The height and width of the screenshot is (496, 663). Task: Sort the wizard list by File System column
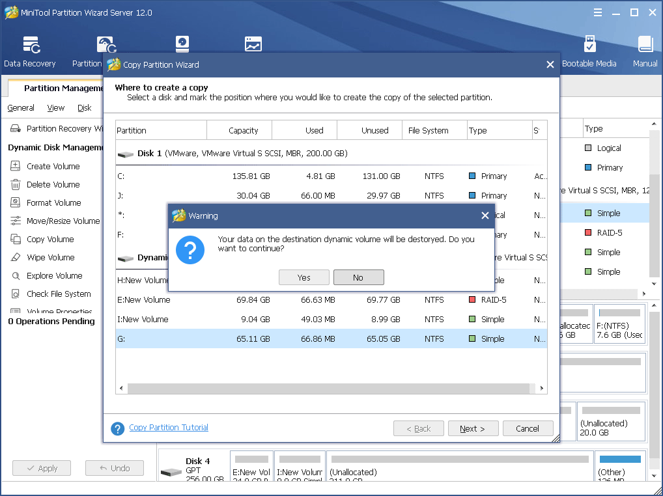434,130
